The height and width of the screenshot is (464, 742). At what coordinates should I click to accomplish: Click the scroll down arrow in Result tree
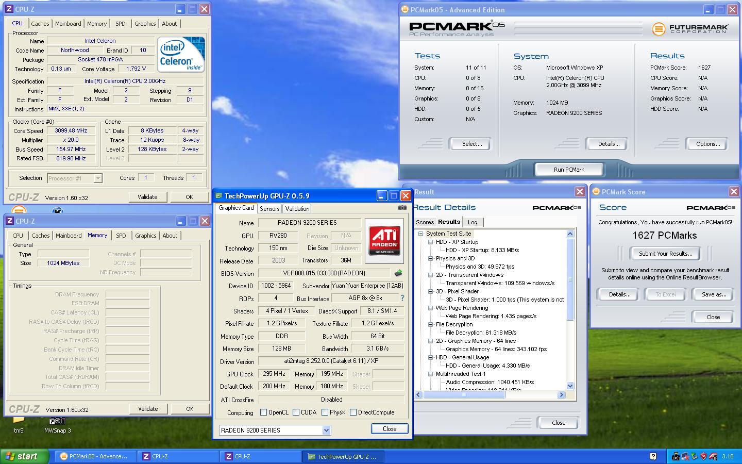570,386
